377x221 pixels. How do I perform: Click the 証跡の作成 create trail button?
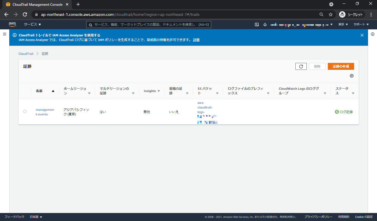click(341, 66)
